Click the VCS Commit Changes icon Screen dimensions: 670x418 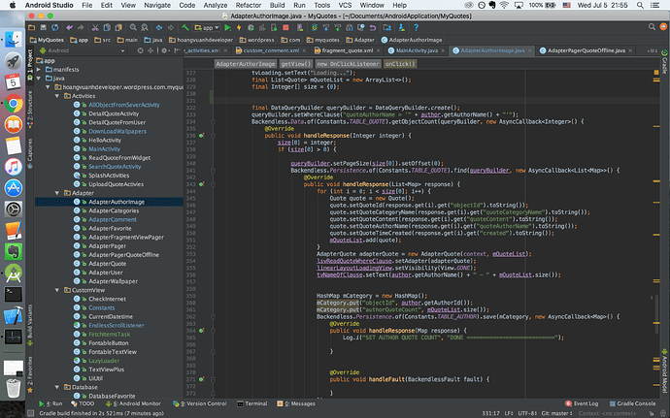[x=338, y=28]
